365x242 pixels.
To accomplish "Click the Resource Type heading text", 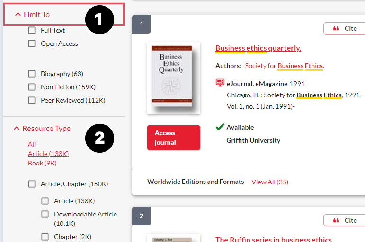I will (x=46, y=128).
